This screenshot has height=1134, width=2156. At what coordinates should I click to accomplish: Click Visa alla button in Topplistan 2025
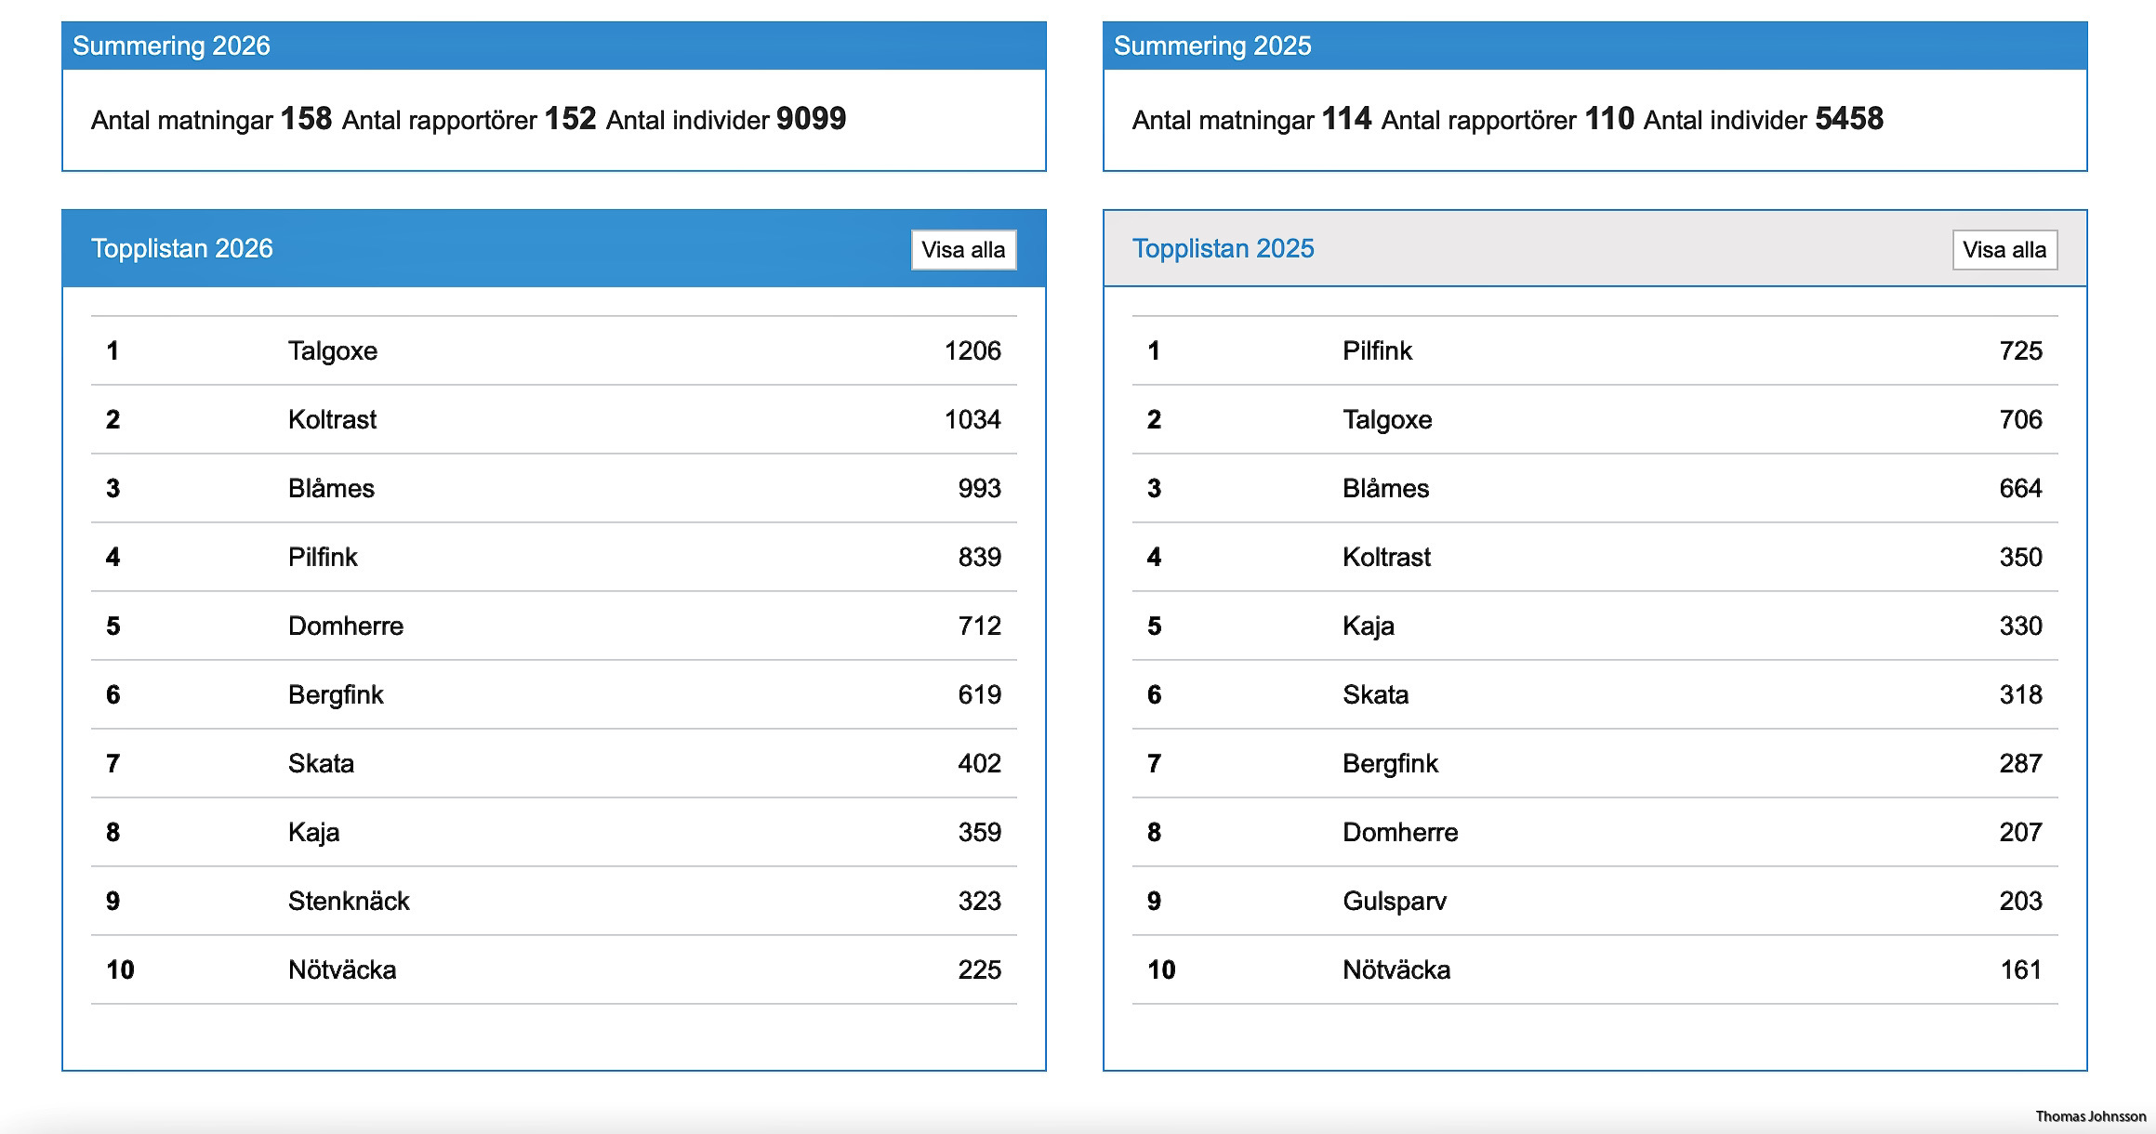pos(2004,250)
